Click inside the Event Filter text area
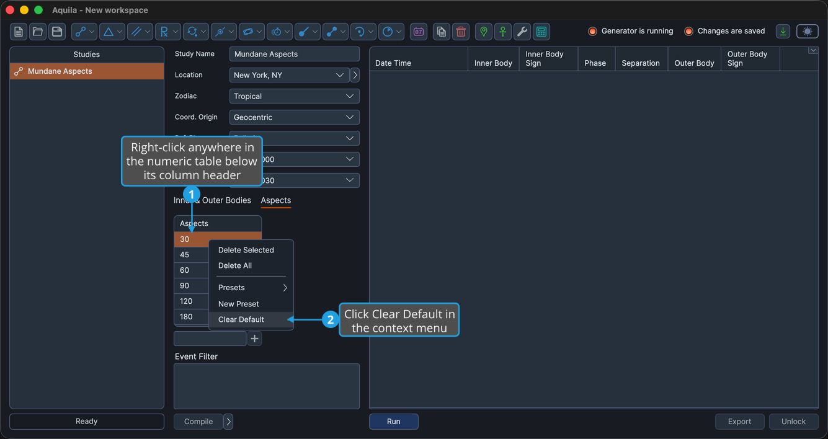 [x=267, y=386]
